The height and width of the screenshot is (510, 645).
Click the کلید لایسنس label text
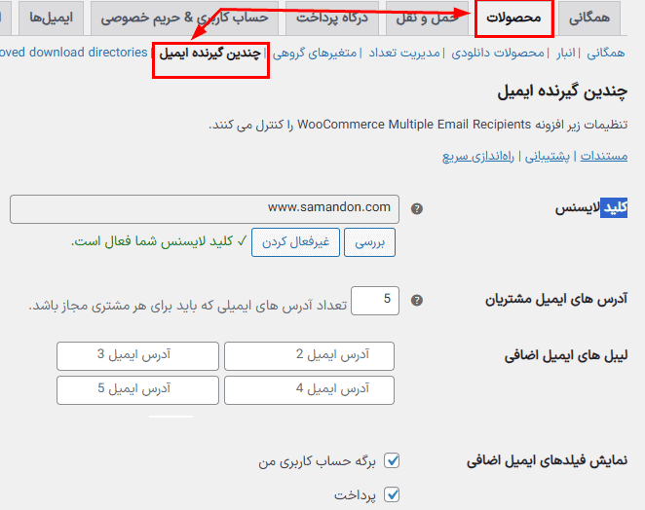[x=591, y=208]
